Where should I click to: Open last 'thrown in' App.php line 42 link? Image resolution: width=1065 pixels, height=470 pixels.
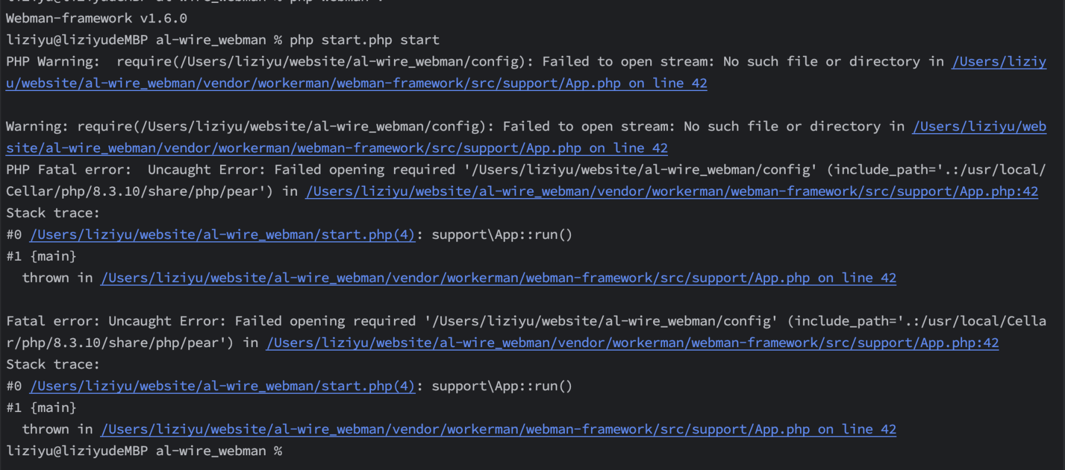click(498, 429)
